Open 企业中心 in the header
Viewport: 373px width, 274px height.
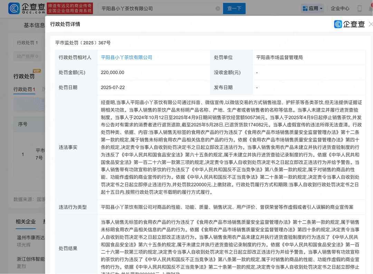tap(340, 9)
